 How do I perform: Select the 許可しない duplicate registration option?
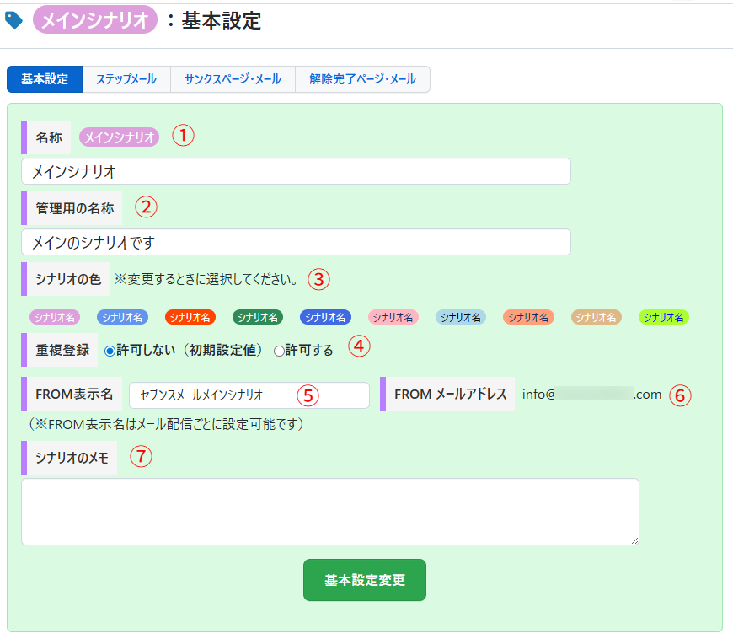(110, 350)
